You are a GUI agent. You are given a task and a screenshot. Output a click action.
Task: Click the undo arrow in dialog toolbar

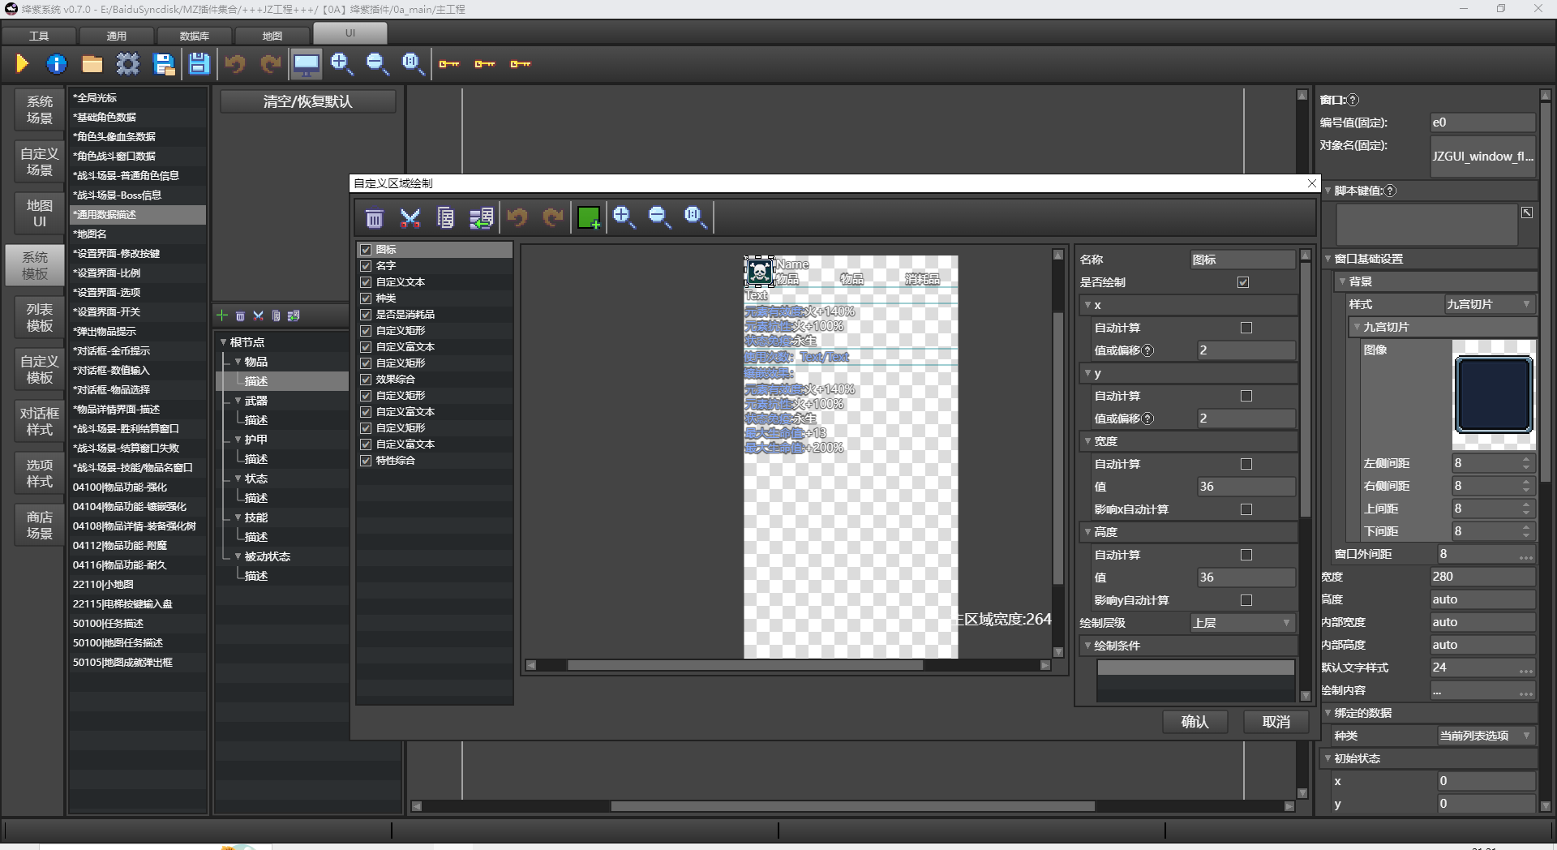click(x=517, y=217)
